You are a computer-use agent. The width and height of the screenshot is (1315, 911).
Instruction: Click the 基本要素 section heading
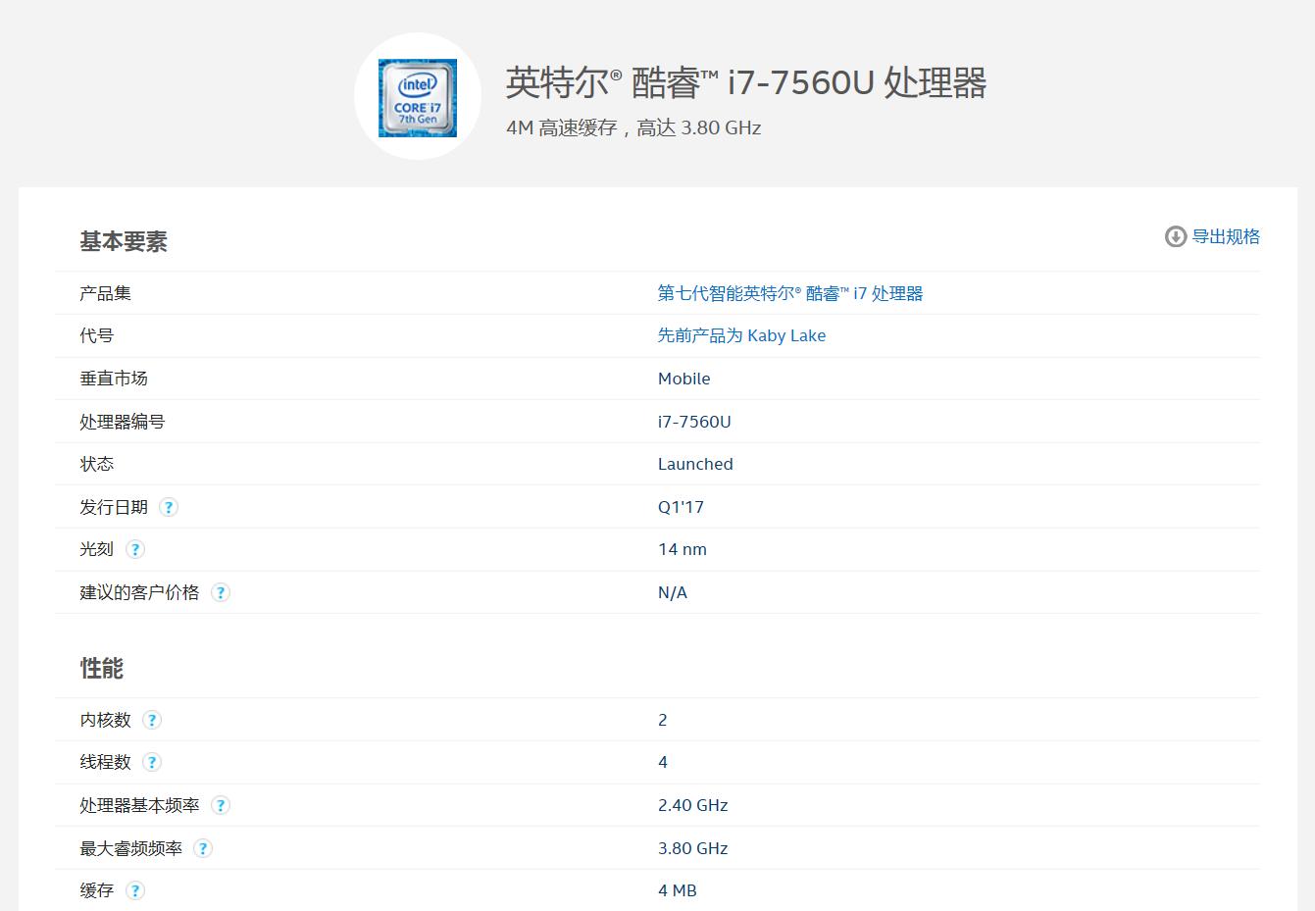pos(124,241)
